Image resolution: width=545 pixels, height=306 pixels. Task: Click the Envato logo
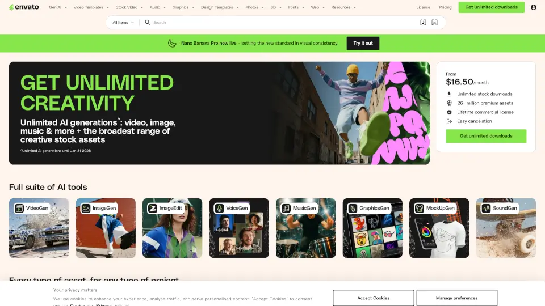24,7
